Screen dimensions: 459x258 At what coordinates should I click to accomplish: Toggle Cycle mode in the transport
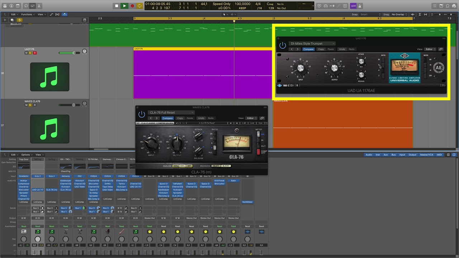(139, 6)
